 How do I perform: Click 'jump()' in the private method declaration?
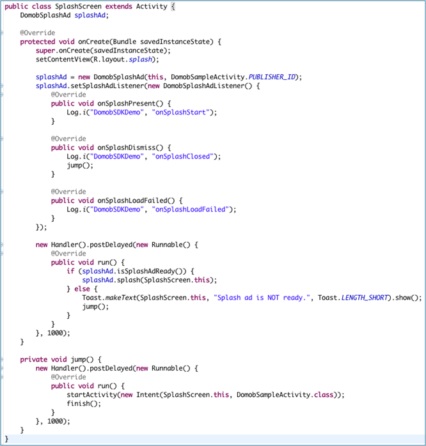click(82, 360)
